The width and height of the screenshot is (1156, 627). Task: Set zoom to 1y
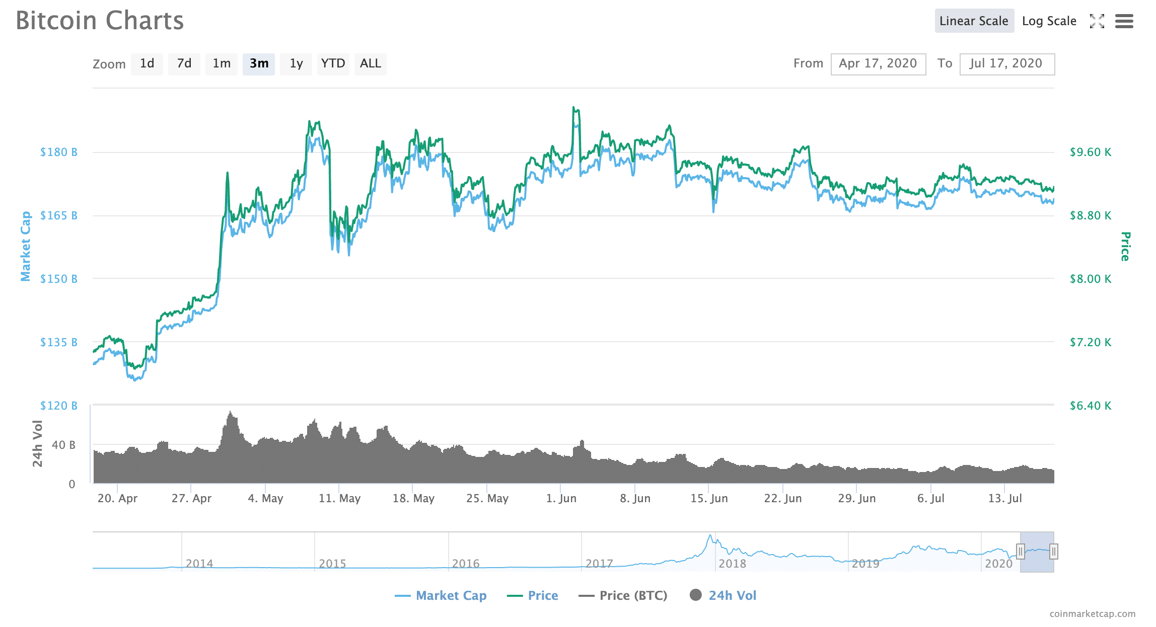coord(296,64)
